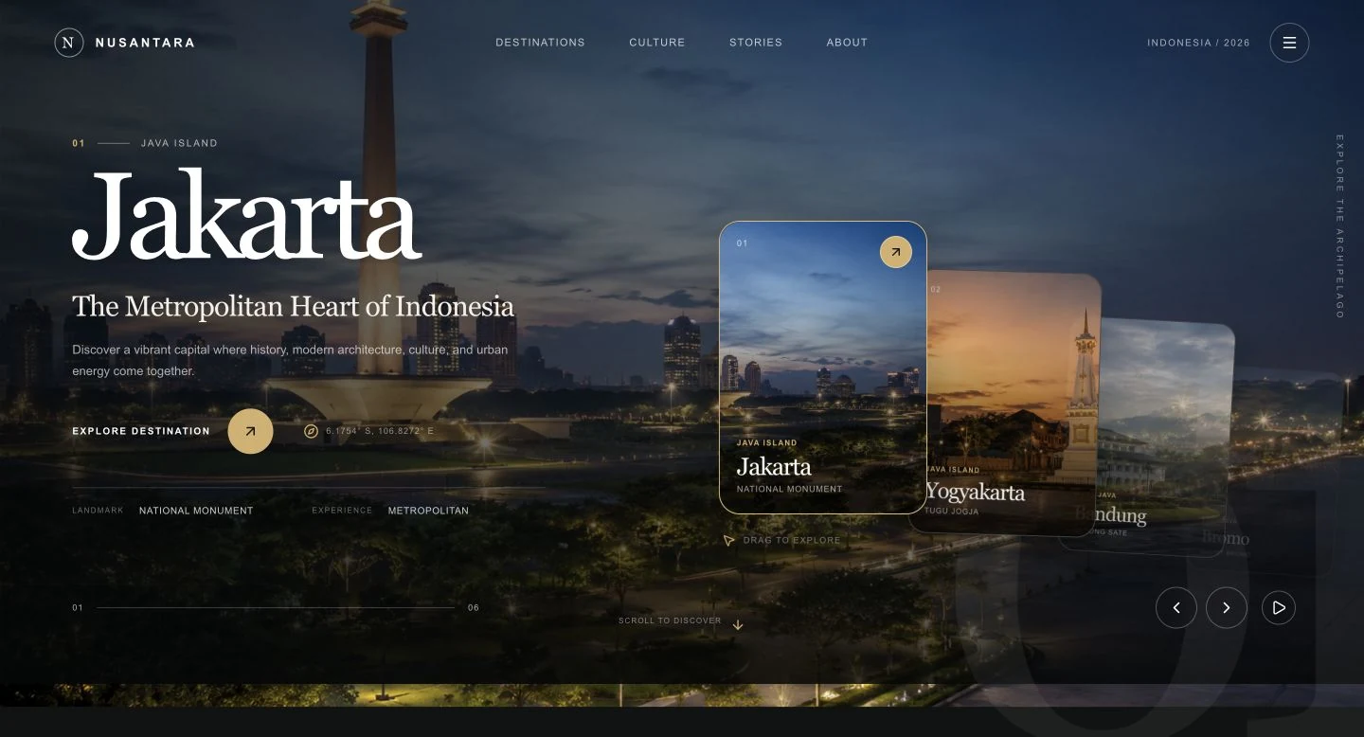The height and width of the screenshot is (737, 1364).
Task: Click the SCROLL TO DISCOVER text
Action: point(670,621)
